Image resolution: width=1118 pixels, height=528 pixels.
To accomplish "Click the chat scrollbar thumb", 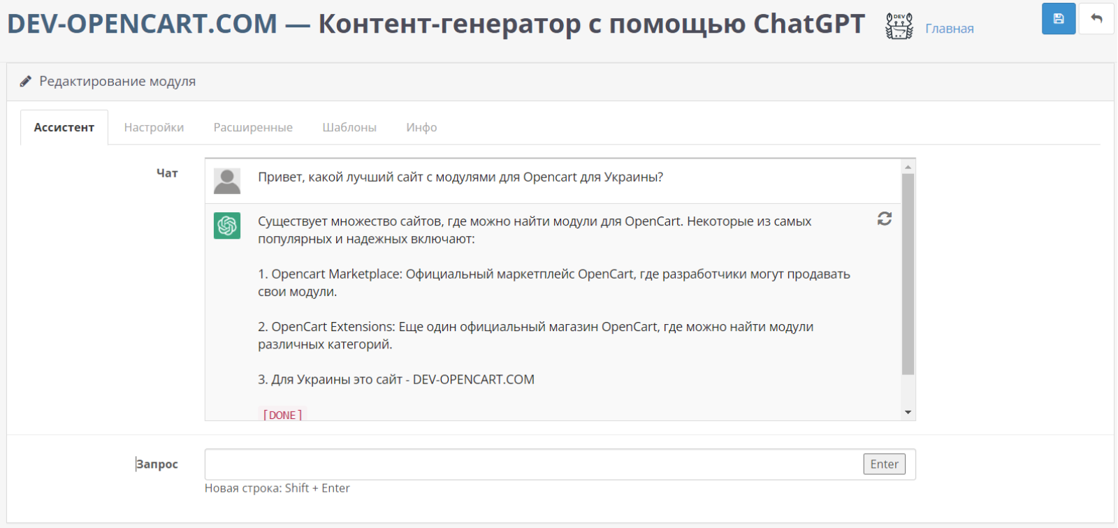I will pyautogui.click(x=908, y=274).
